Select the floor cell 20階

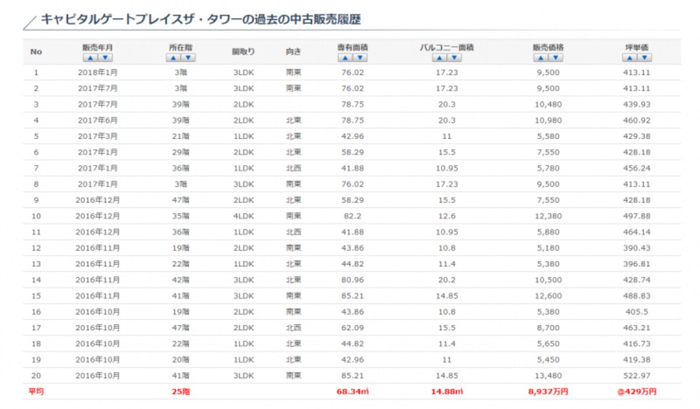tap(180, 359)
